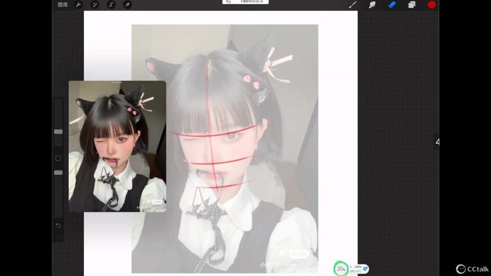Image resolution: width=491 pixels, height=276 pixels.
Task: Click the green 20% performance widget
Action: coord(341,269)
